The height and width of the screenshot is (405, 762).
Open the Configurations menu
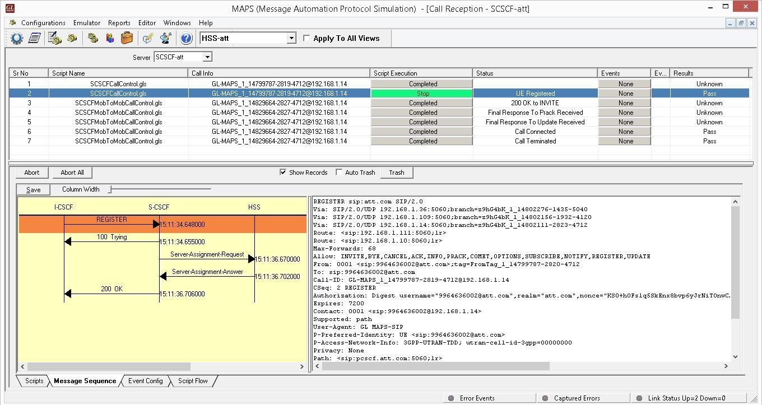point(43,23)
